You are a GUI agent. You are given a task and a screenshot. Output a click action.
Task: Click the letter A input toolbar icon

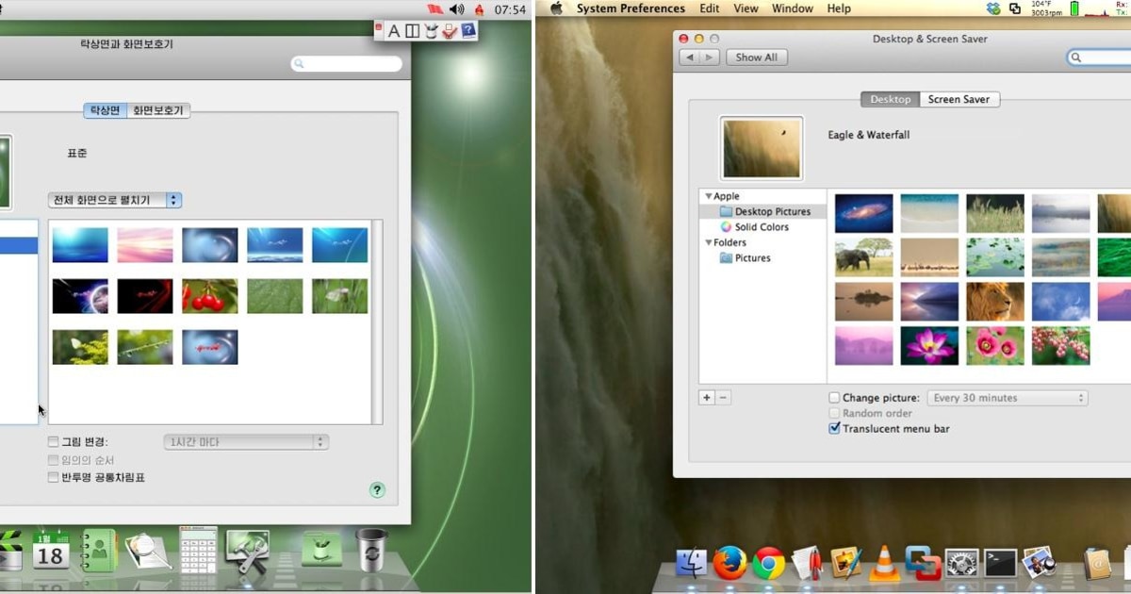click(394, 31)
